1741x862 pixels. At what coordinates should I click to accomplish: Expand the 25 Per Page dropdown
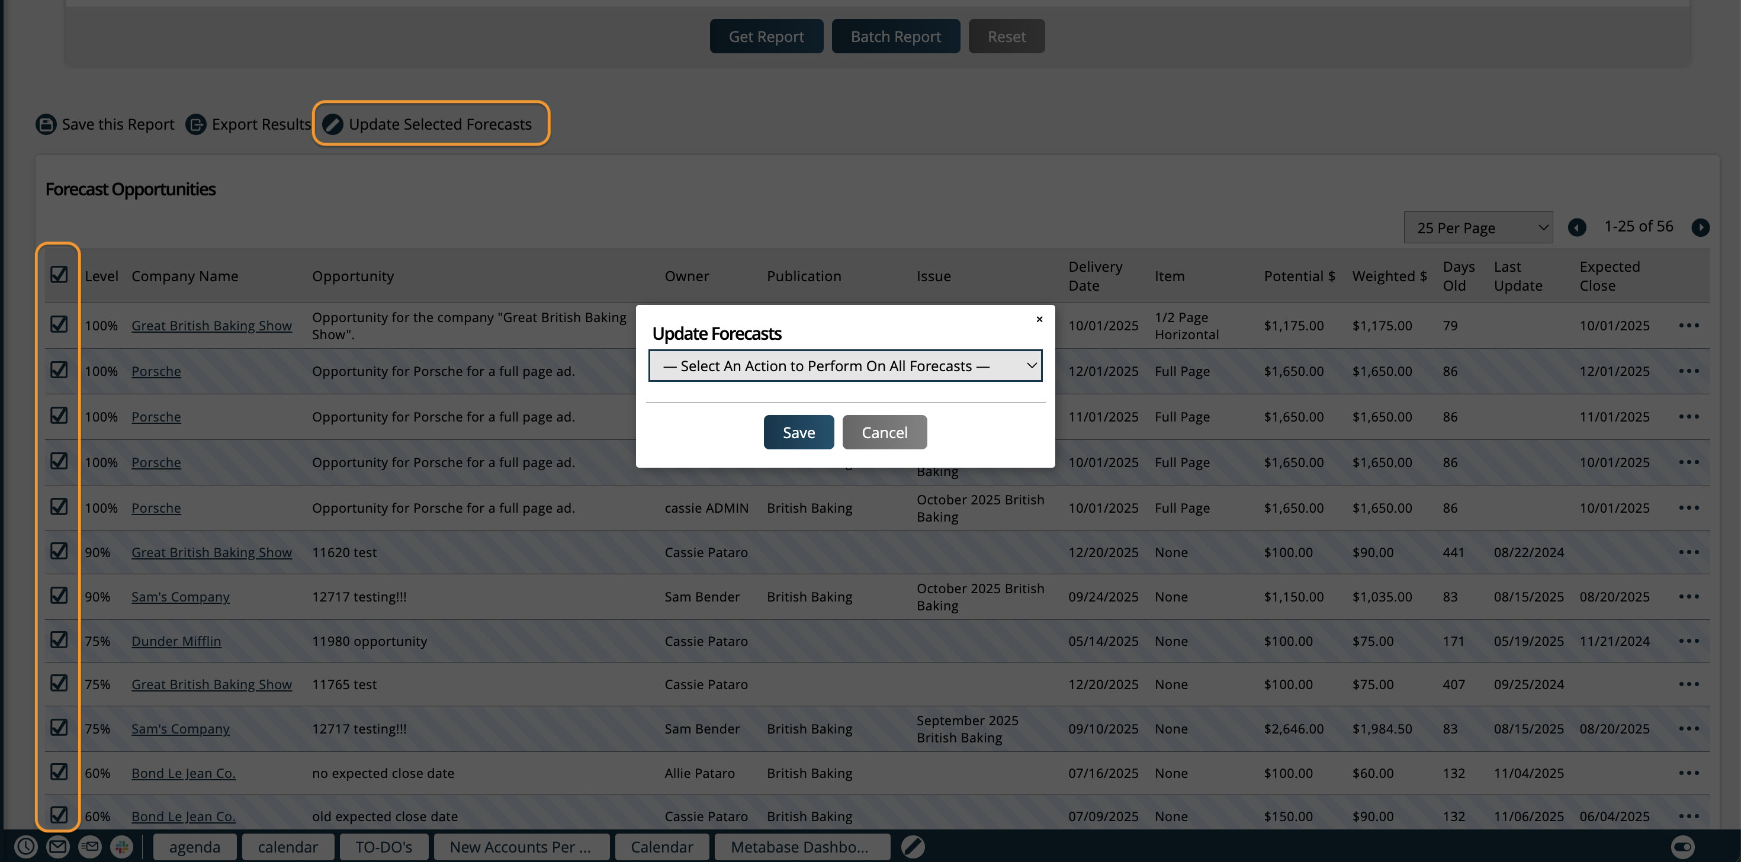(x=1478, y=228)
